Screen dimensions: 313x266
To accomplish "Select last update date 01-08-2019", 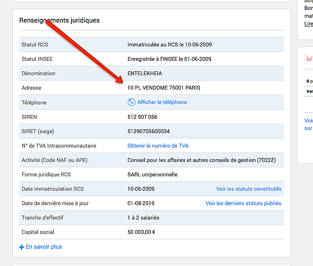I will tap(141, 203).
